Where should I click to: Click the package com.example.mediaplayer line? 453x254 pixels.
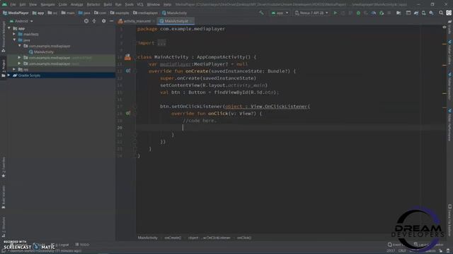(181, 29)
